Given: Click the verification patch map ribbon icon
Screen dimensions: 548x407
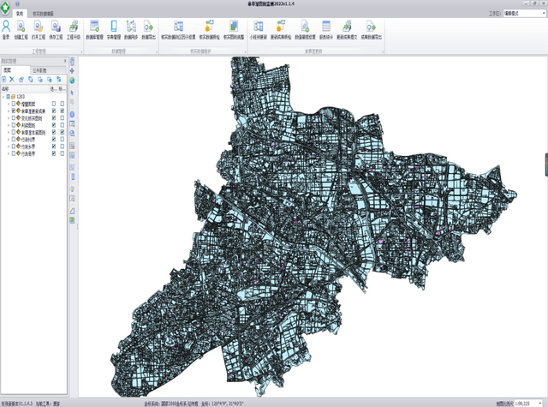Looking at the screenshot, I should tap(234, 27).
